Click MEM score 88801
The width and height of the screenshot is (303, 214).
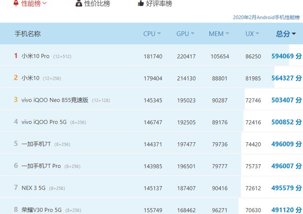pos(220,78)
